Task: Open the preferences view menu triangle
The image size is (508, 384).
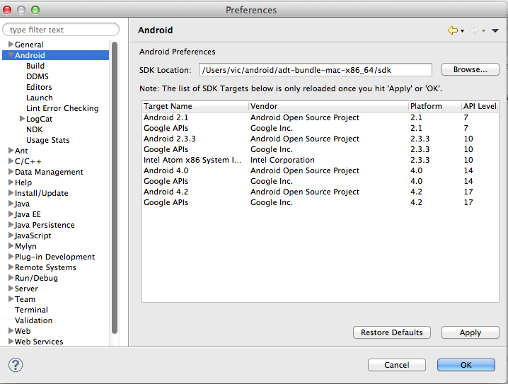Action: pyautogui.click(x=495, y=30)
